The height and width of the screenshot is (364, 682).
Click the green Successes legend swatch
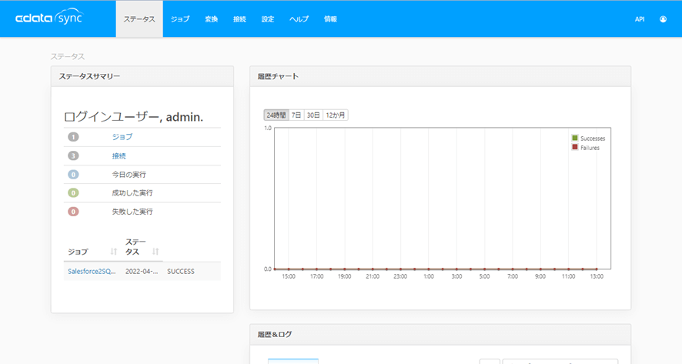575,138
